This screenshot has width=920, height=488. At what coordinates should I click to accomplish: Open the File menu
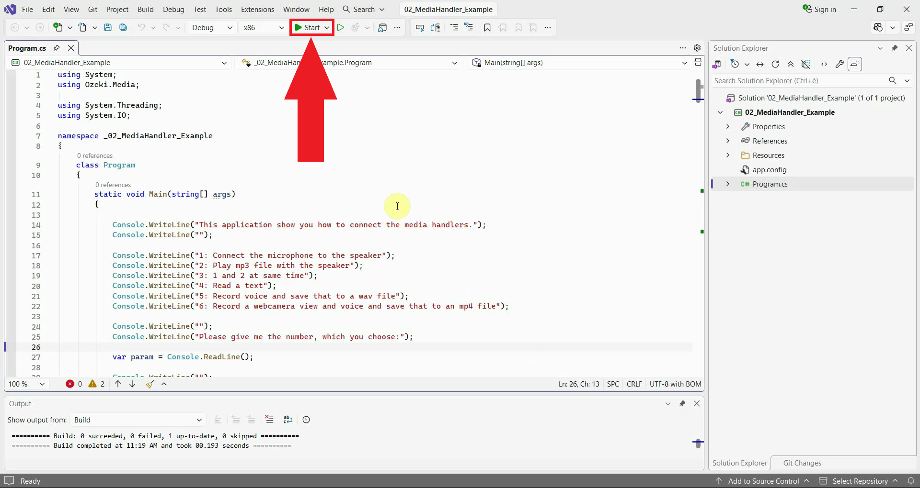pos(27,9)
